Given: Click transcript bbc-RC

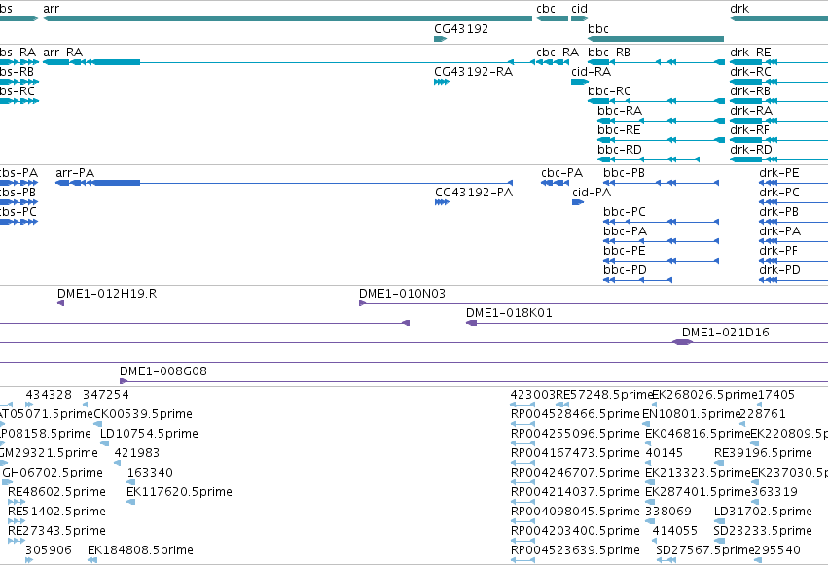Looking at the screenshot, I should pyautogui.click(x=656, y=101).
